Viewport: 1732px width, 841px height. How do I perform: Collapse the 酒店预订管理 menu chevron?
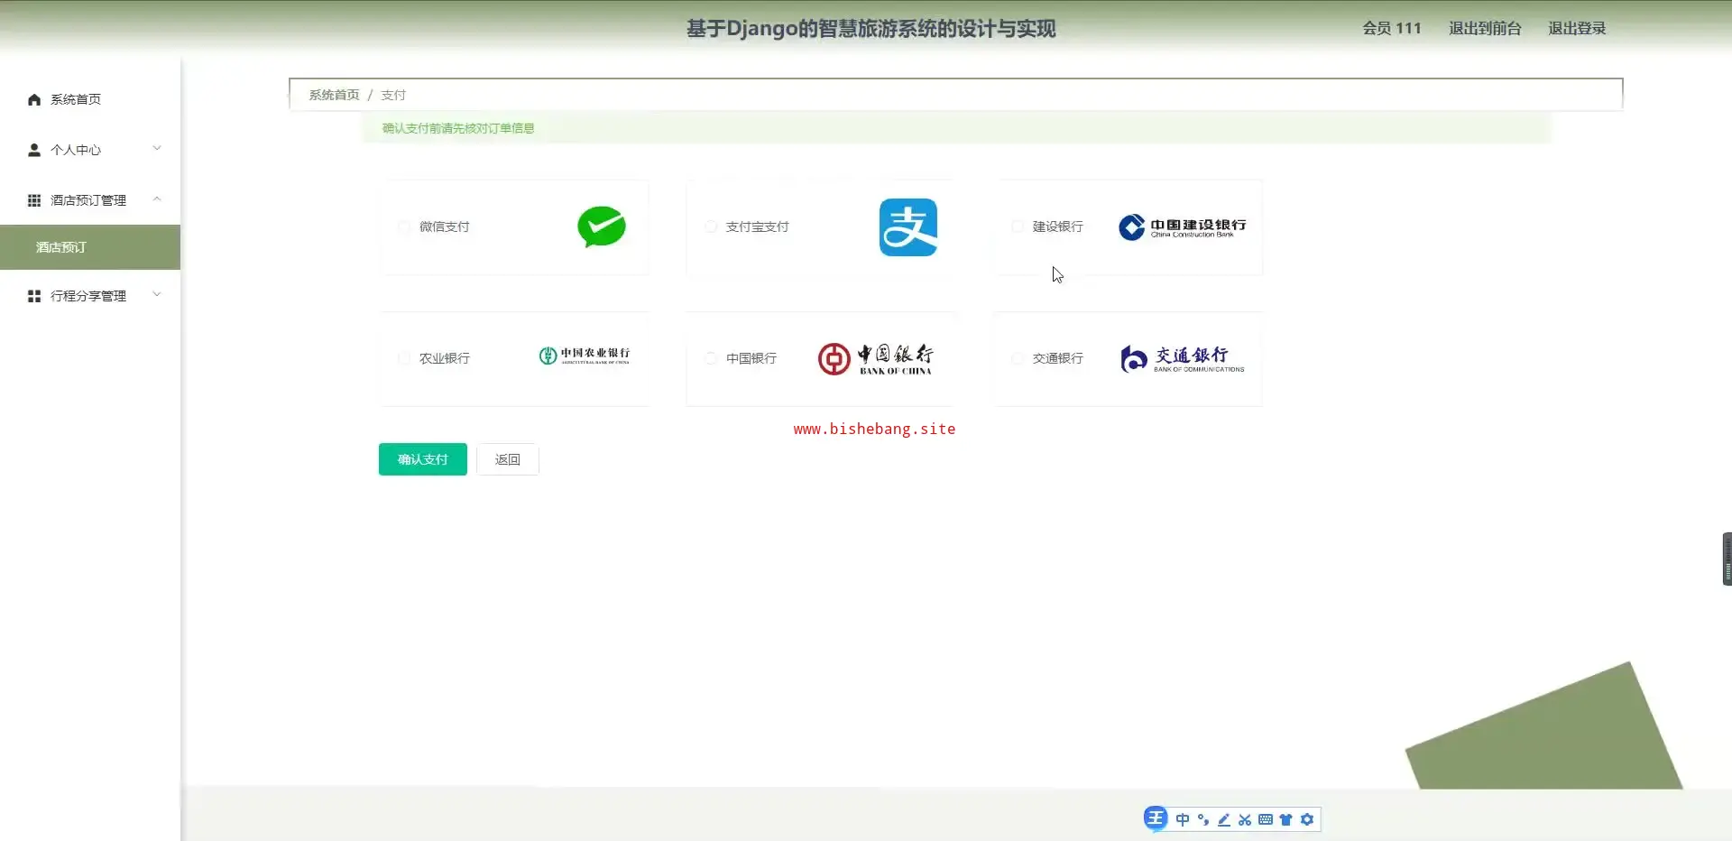157,199
